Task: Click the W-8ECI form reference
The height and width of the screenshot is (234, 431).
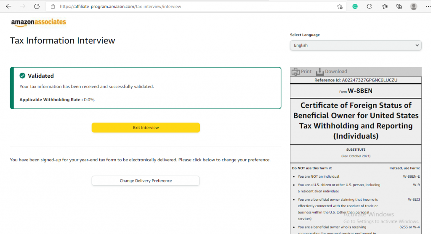Action: tap(414, 200)
